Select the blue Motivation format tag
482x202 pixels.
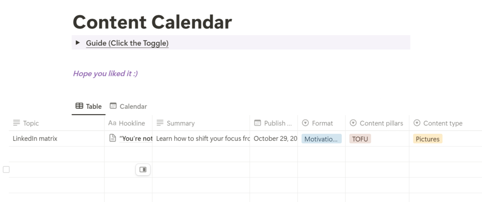tap(321, 139)
